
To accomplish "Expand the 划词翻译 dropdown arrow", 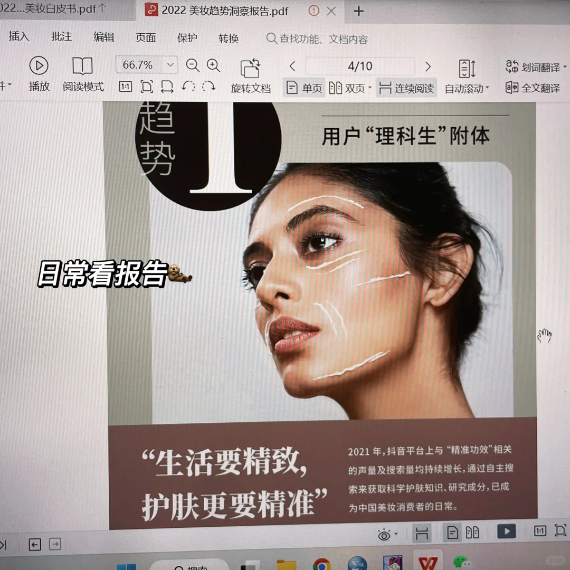I will click(565, 66).
